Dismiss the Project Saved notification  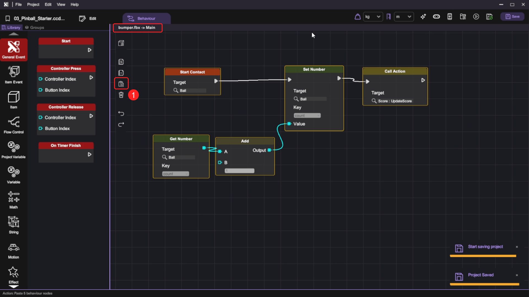[517, 275]
